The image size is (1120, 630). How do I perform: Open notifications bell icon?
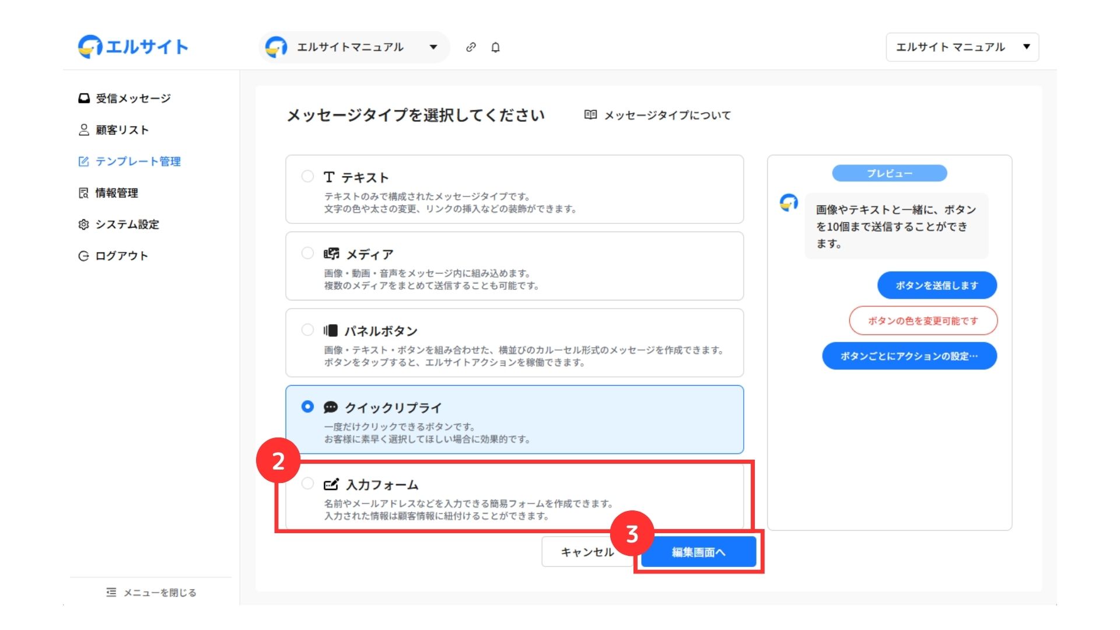(495, 47)
